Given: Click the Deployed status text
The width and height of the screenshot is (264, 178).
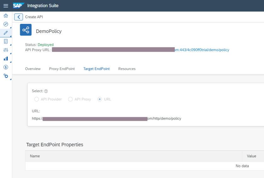Looking at the screenshot, I should point(46,45).
